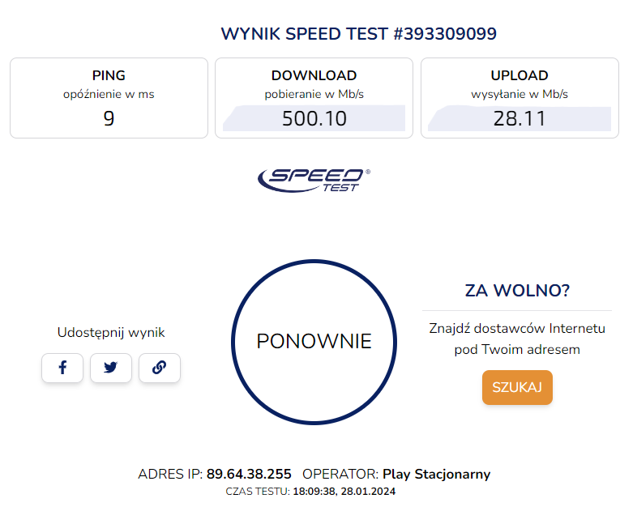Image resolution: width=620 pixels, height=507 pixels.
Task: Share result via Facebook icon
Action: point(62,368)
